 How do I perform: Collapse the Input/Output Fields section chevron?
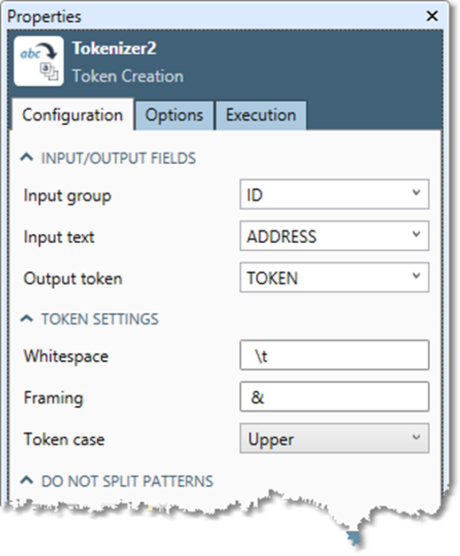point(27,158)
